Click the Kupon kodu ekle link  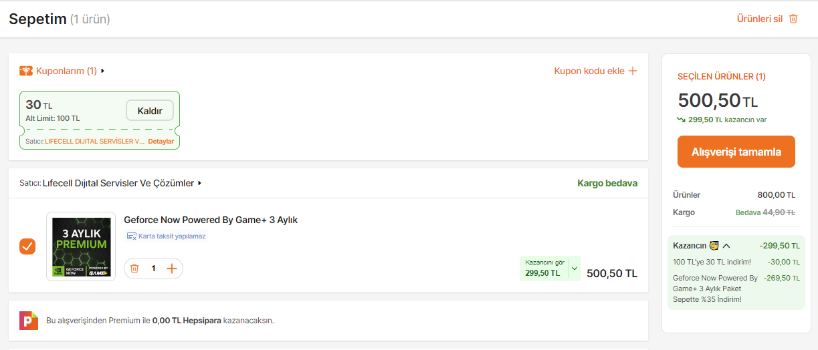(589, 71)
